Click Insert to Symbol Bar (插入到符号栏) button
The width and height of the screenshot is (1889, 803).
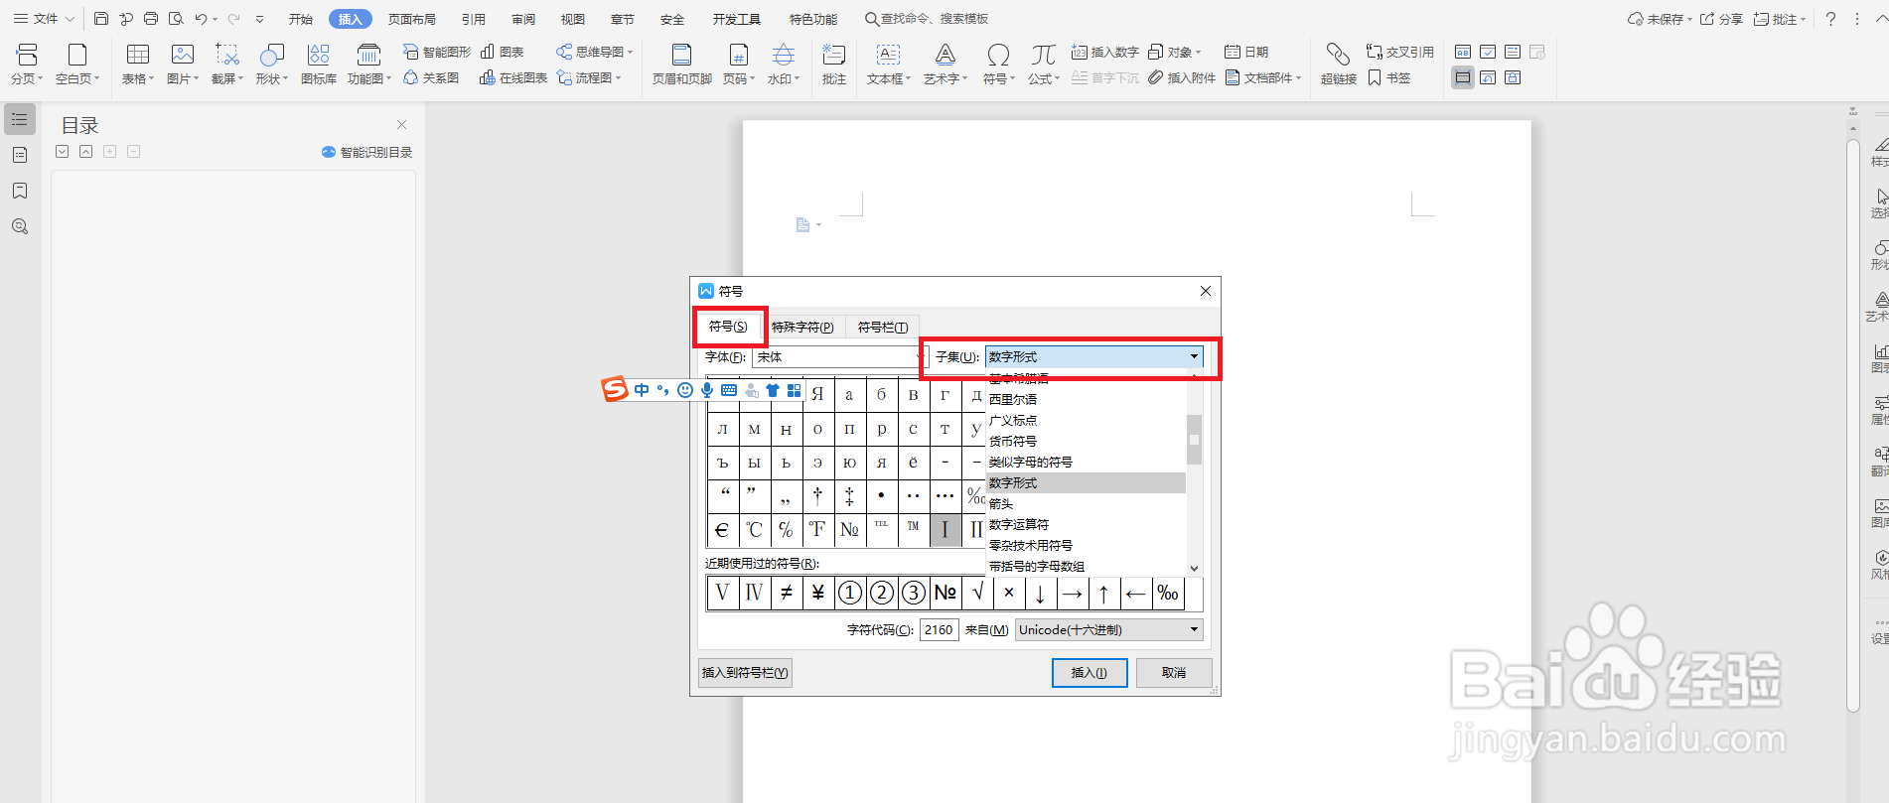[745, 672]
